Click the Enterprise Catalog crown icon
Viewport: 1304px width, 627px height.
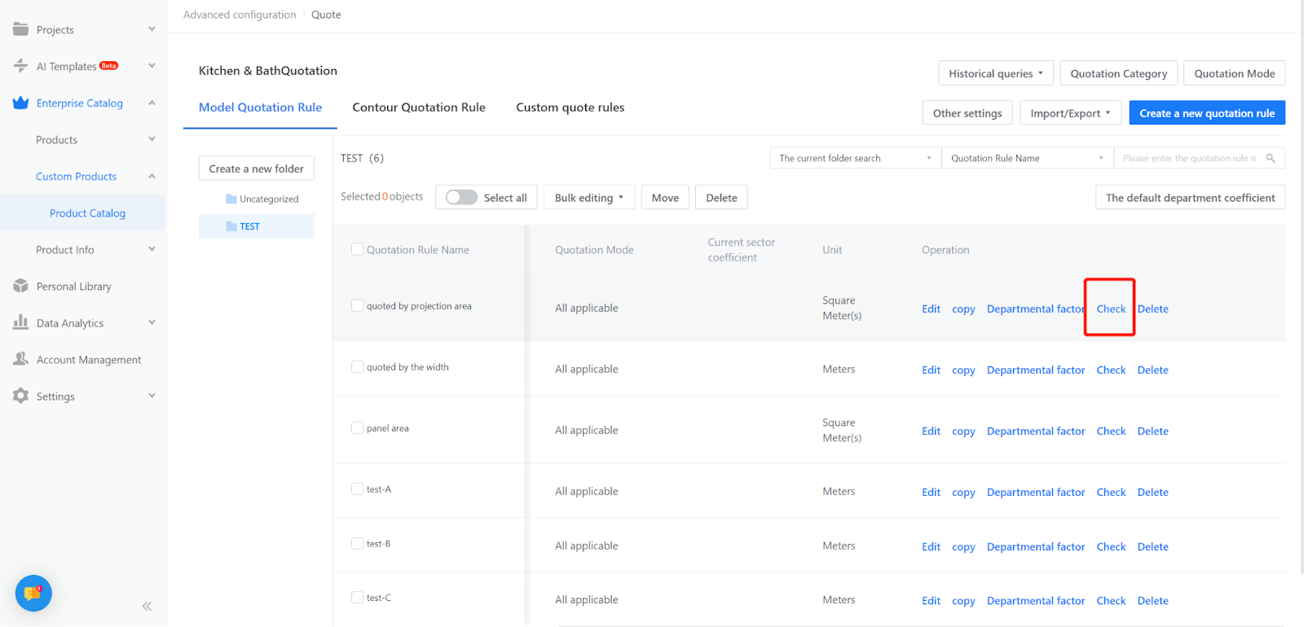tap(20, 103)
